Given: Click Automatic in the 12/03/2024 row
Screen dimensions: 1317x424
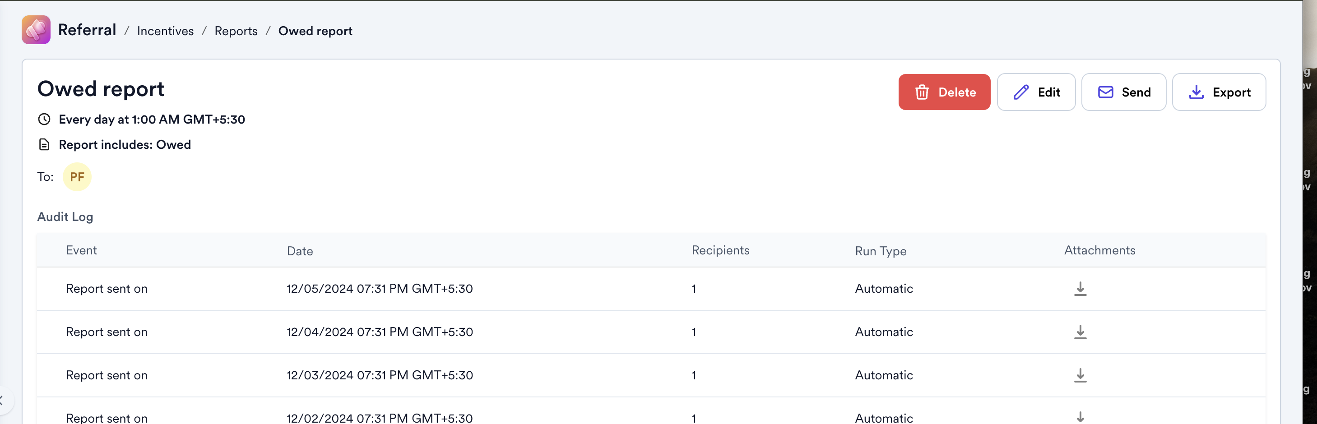Looking at the screenshot, I should click(x=883, y=375).
